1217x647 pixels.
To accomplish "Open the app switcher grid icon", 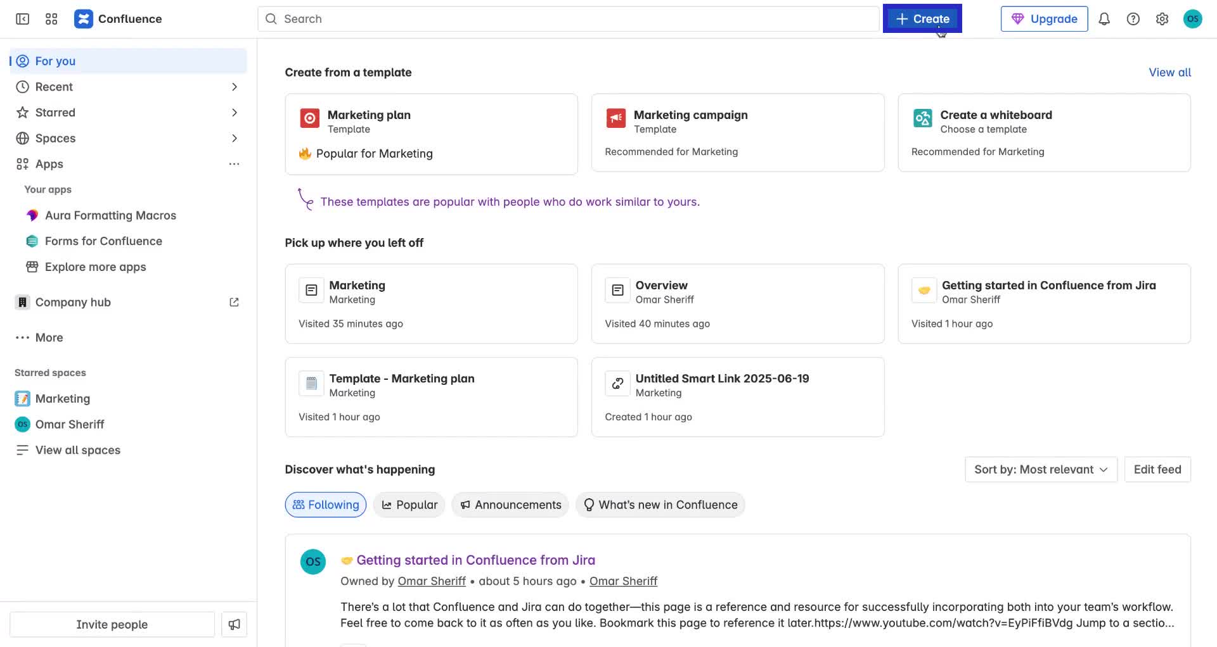I will [51, 19].
